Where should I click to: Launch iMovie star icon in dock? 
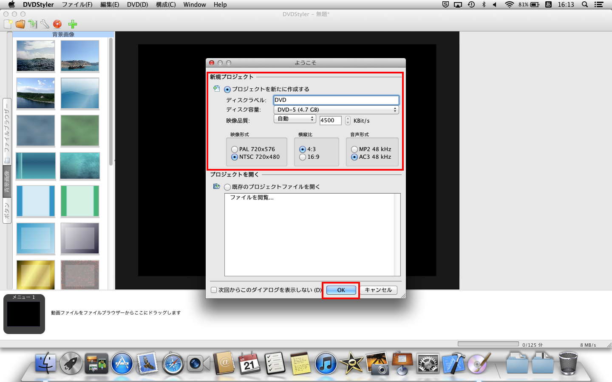click(x=351, y=363)
